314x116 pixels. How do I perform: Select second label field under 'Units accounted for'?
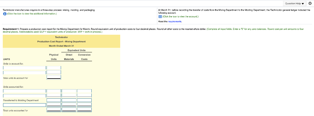point(25,96)
